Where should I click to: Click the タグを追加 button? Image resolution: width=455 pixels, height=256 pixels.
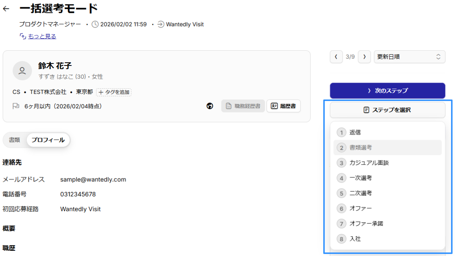pyautogui.click(x=114, y=92)
